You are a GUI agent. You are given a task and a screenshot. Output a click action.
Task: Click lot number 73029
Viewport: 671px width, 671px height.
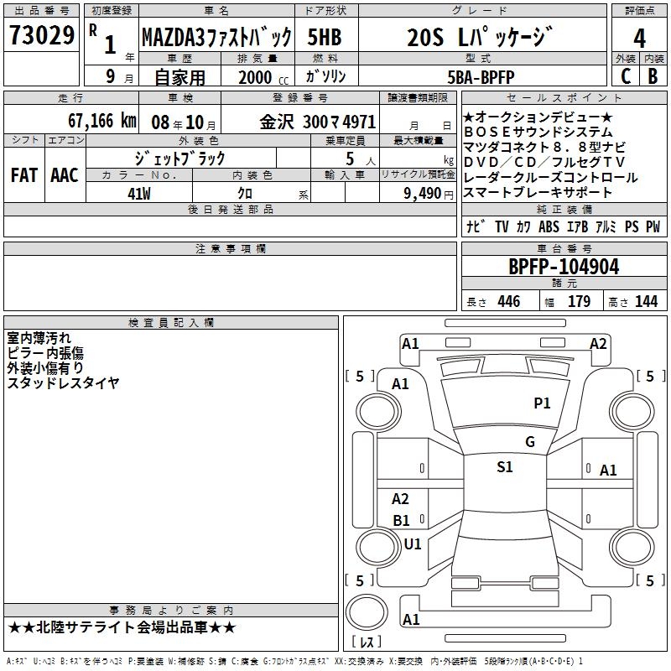pyautogui.click(x=41, y=35)
